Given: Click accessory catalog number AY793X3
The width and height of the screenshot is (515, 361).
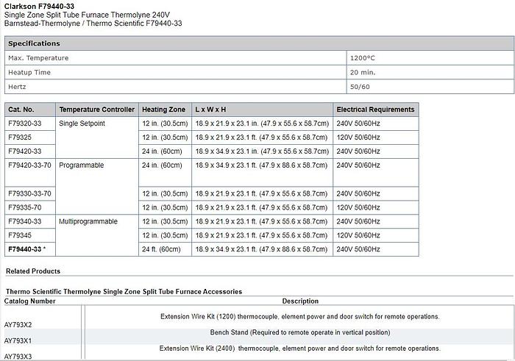Looking at the screenshot, I should [x=19, y=356].
